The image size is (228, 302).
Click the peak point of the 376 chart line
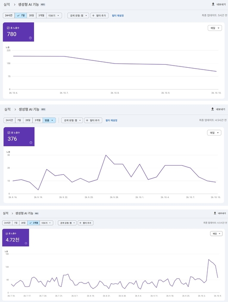point(106,155)
